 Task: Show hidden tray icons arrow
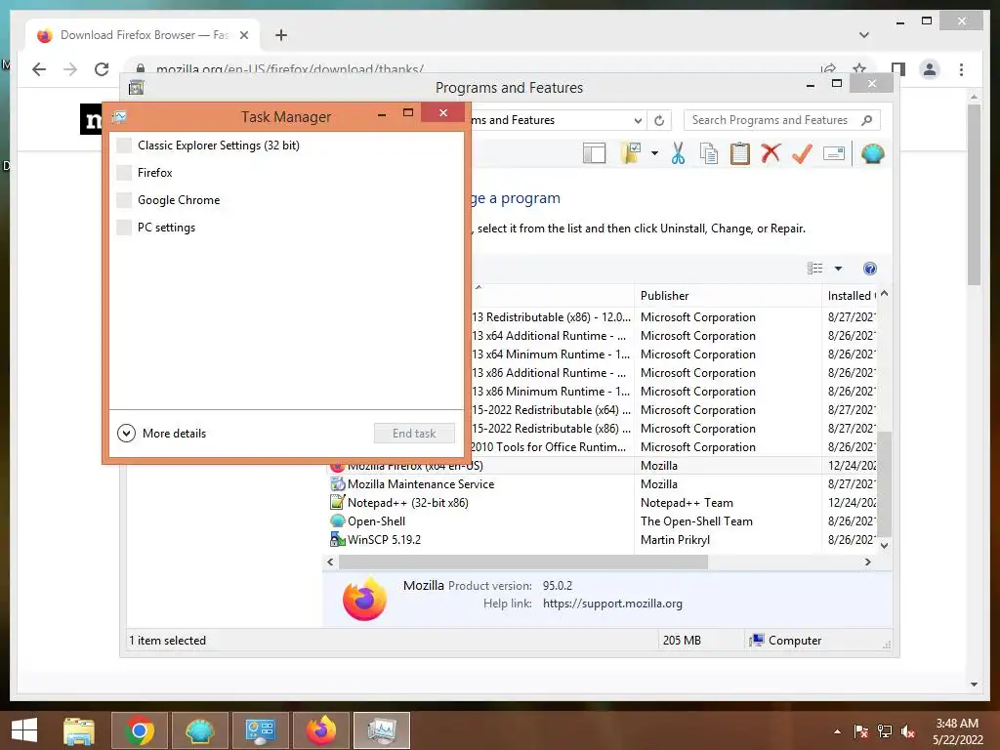pos(837,731)
